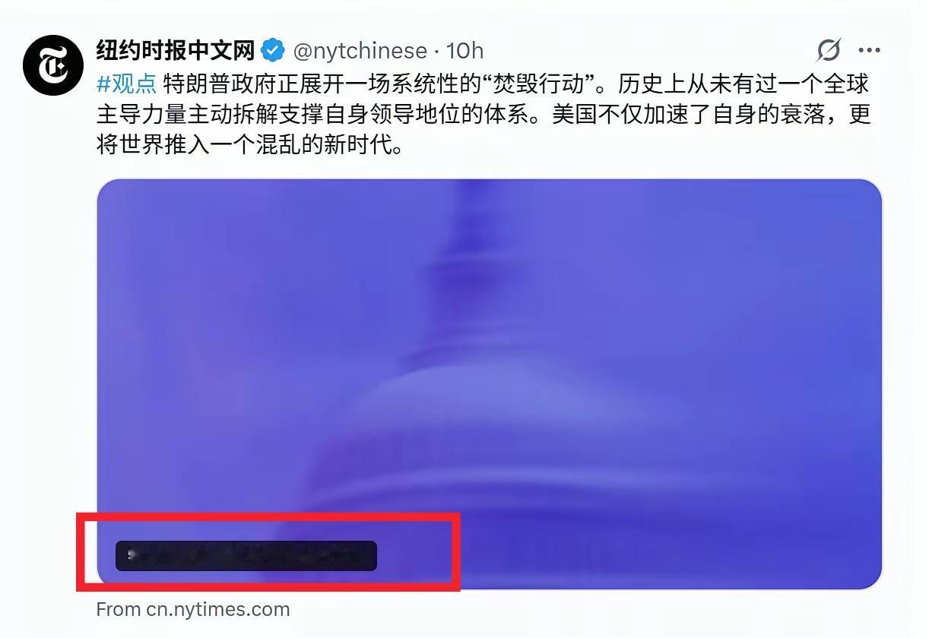Click the Capitol dome preview image

[489, 384]
